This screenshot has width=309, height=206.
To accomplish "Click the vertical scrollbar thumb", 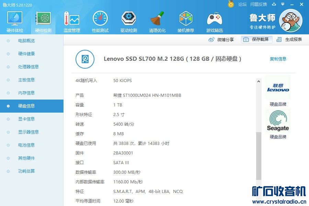I will tap(259, 156).
